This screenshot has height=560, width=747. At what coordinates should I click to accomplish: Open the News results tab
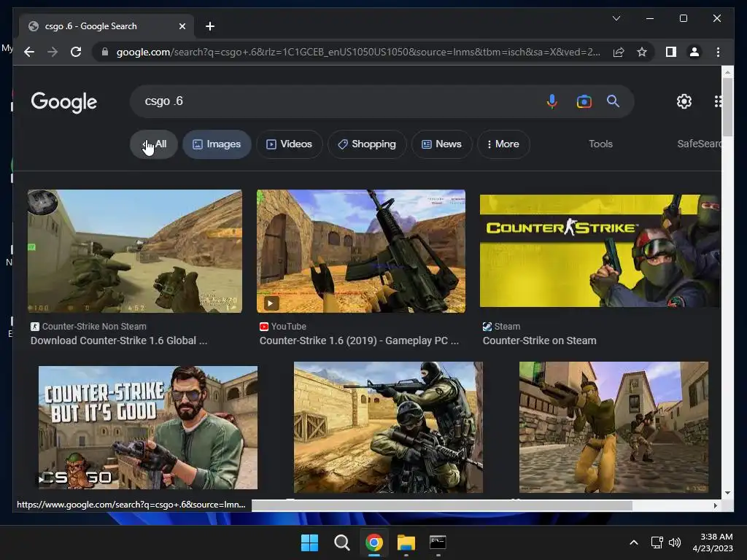pyautogui.click(x=441, y=144)
